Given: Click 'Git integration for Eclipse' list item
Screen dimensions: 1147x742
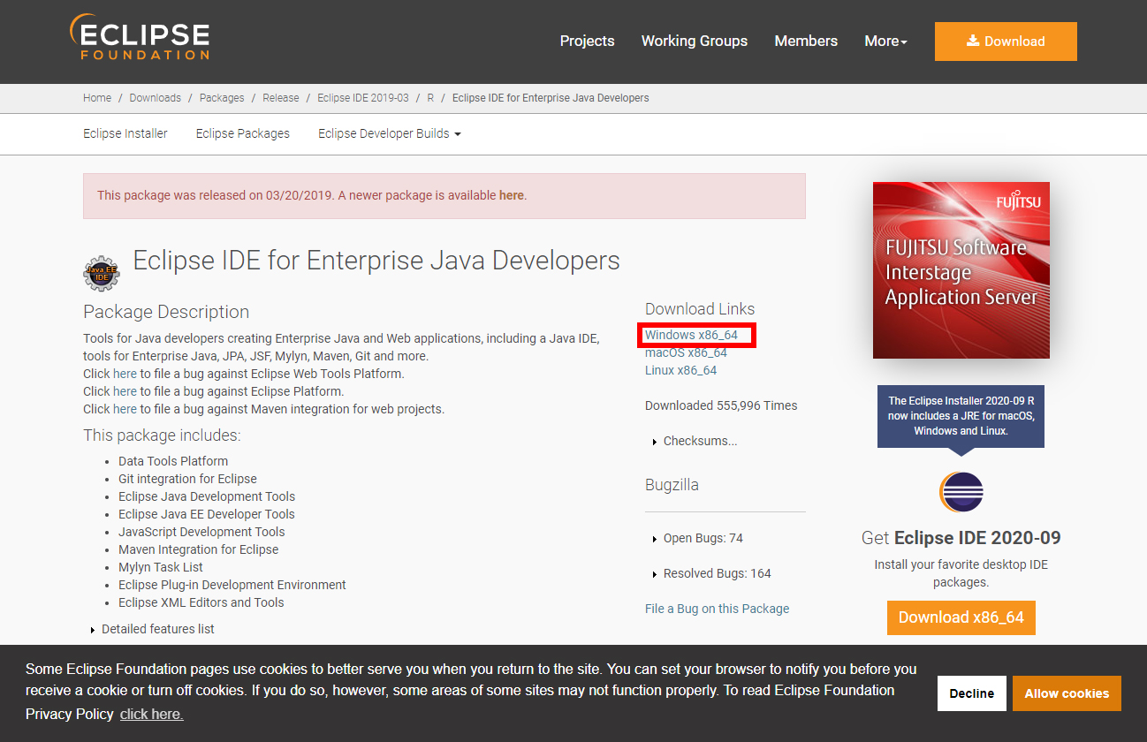Looking at the screenshot, I should 187,479.
